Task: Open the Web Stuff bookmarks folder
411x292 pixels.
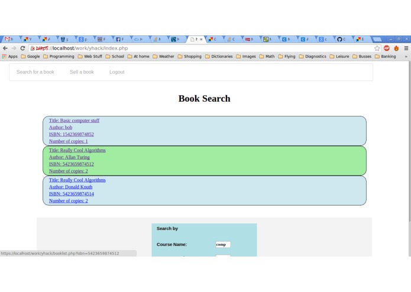Action: point(90,56)
